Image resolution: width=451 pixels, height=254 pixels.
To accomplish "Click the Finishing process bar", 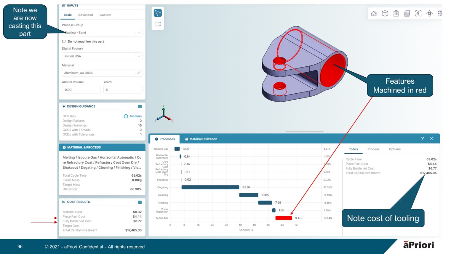I will 265,203.
